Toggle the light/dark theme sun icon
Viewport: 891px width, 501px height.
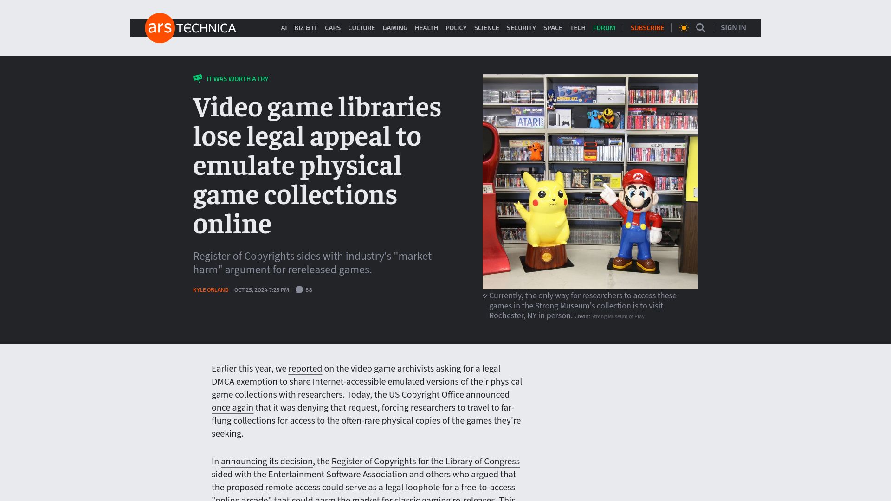684,28
